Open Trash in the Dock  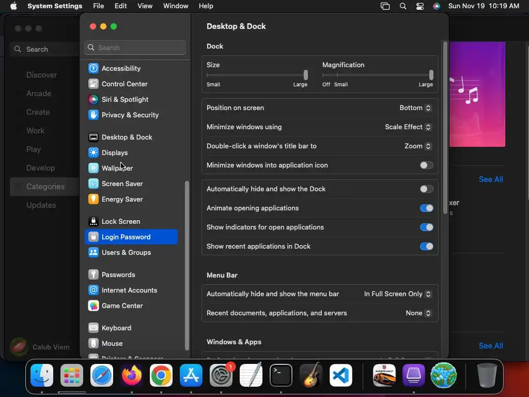tap(487, 375)
